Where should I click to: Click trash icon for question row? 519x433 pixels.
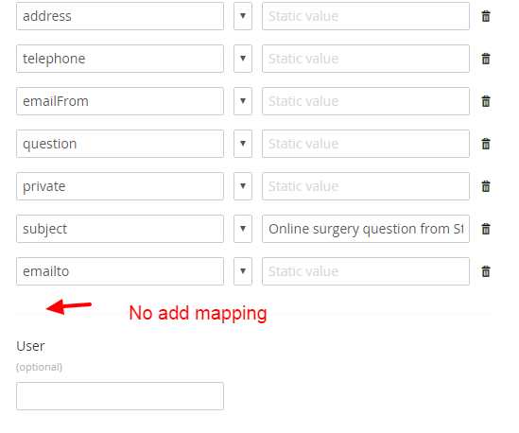(x=486, y=144)
